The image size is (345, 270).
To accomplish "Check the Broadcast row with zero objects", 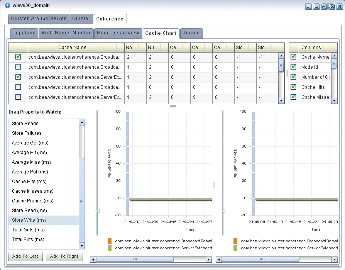I will pos(18,87).
